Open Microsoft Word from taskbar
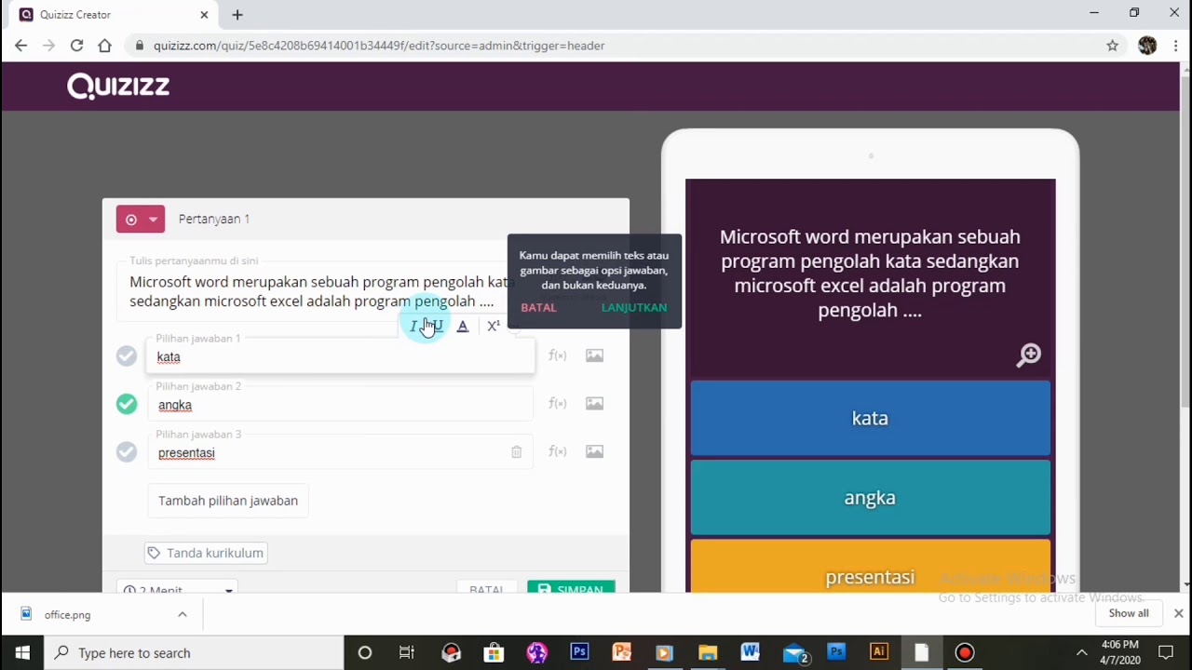1192x670 pixels. [751, 653]
